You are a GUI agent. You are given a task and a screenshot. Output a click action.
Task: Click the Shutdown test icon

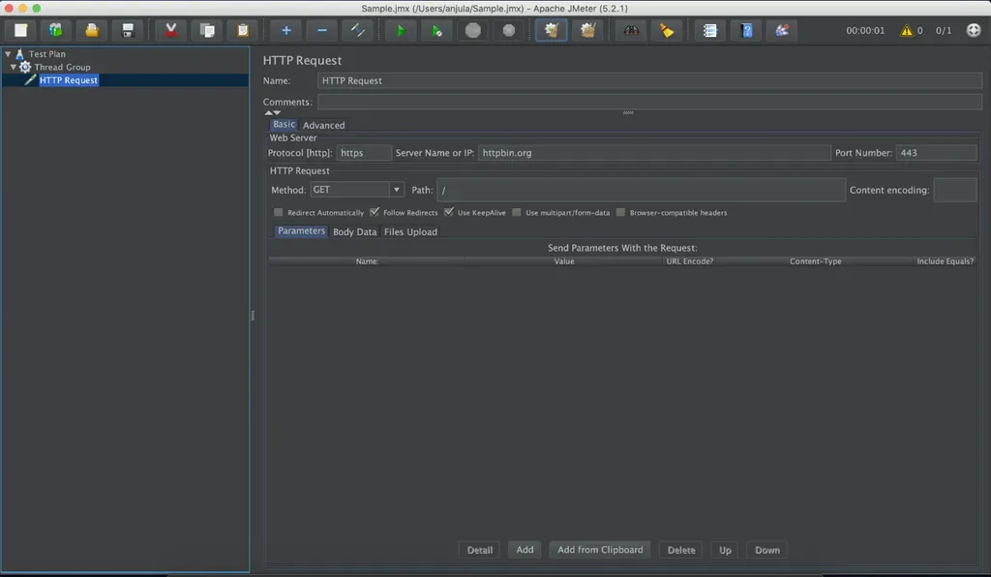click(509, 30)
